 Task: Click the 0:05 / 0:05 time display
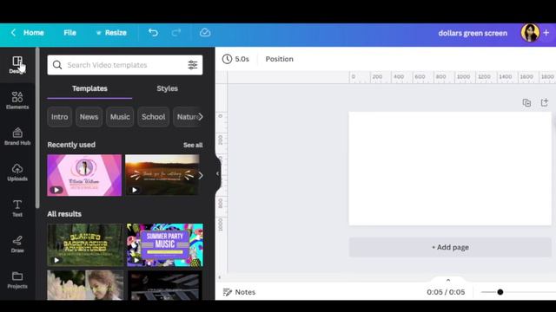[446, 292]
